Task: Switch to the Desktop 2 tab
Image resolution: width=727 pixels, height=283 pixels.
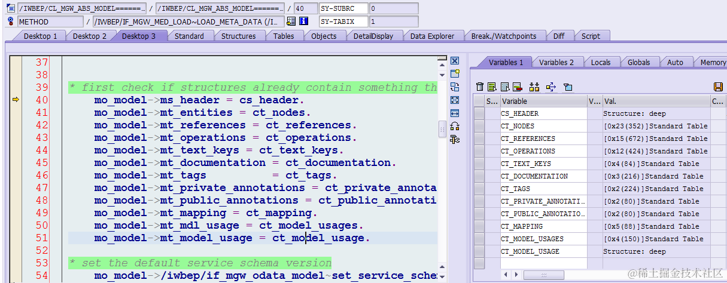Action: (x=90, y=36)
